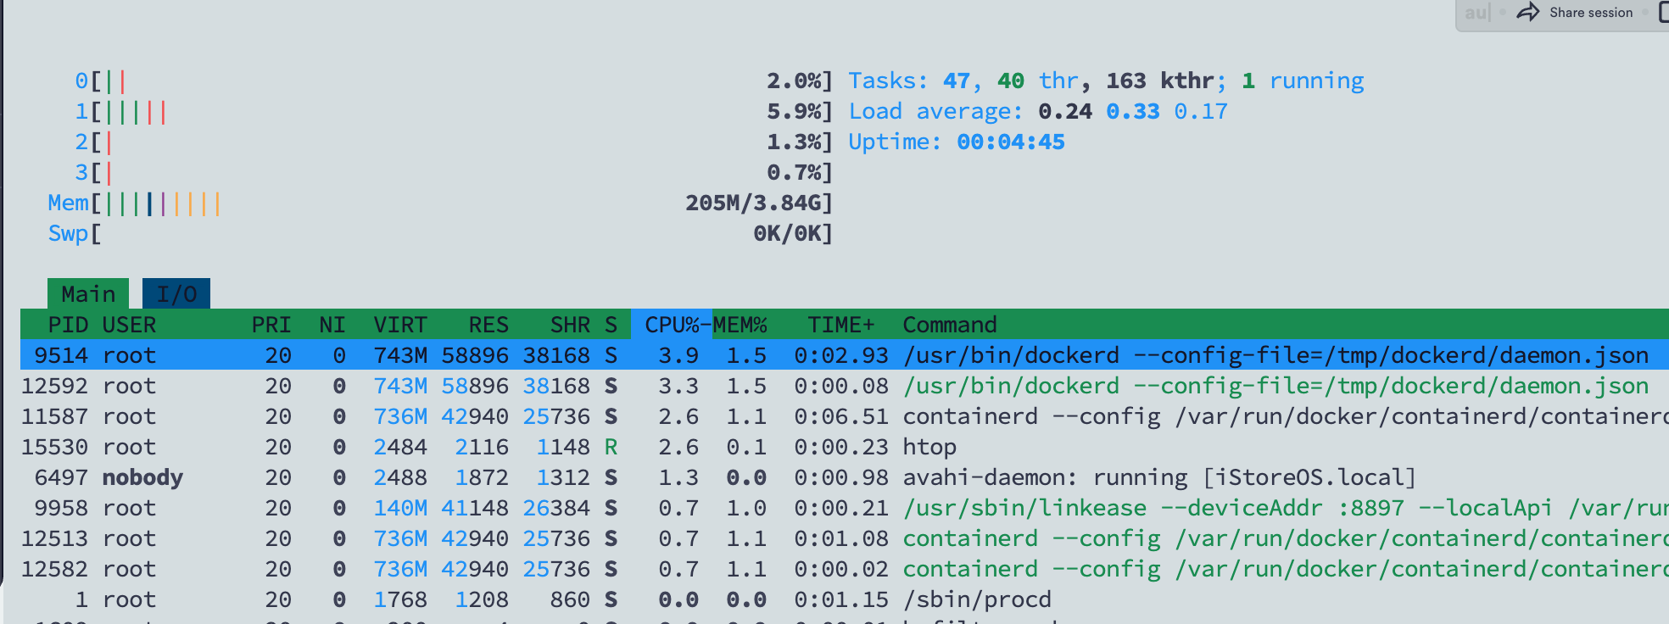Click the R running state letter
This screenshot has width=1669, height=624.
click(611, 447)
